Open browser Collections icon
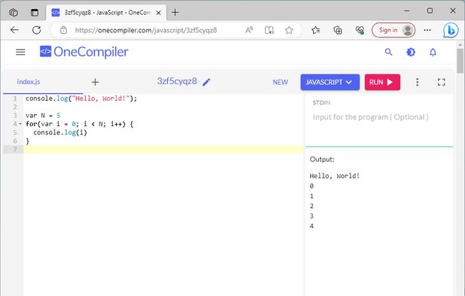The width and height of the screenshot is (465, 296). (338, 30)
